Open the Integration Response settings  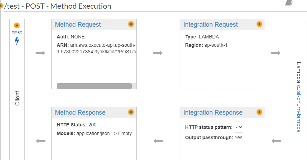(213, 113)
